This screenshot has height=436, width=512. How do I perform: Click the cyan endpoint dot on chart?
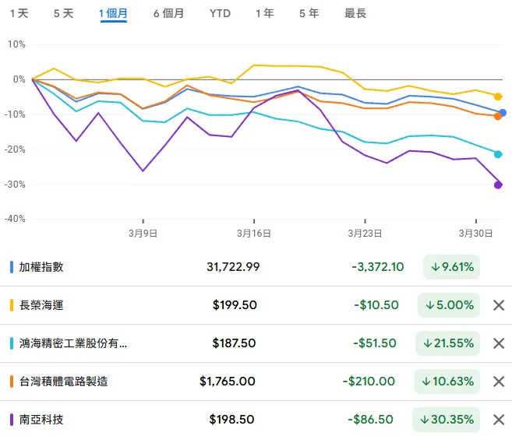click(498, 154)
